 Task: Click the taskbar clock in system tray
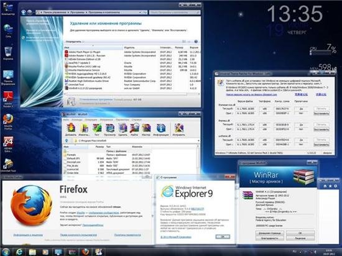point(329,252)
